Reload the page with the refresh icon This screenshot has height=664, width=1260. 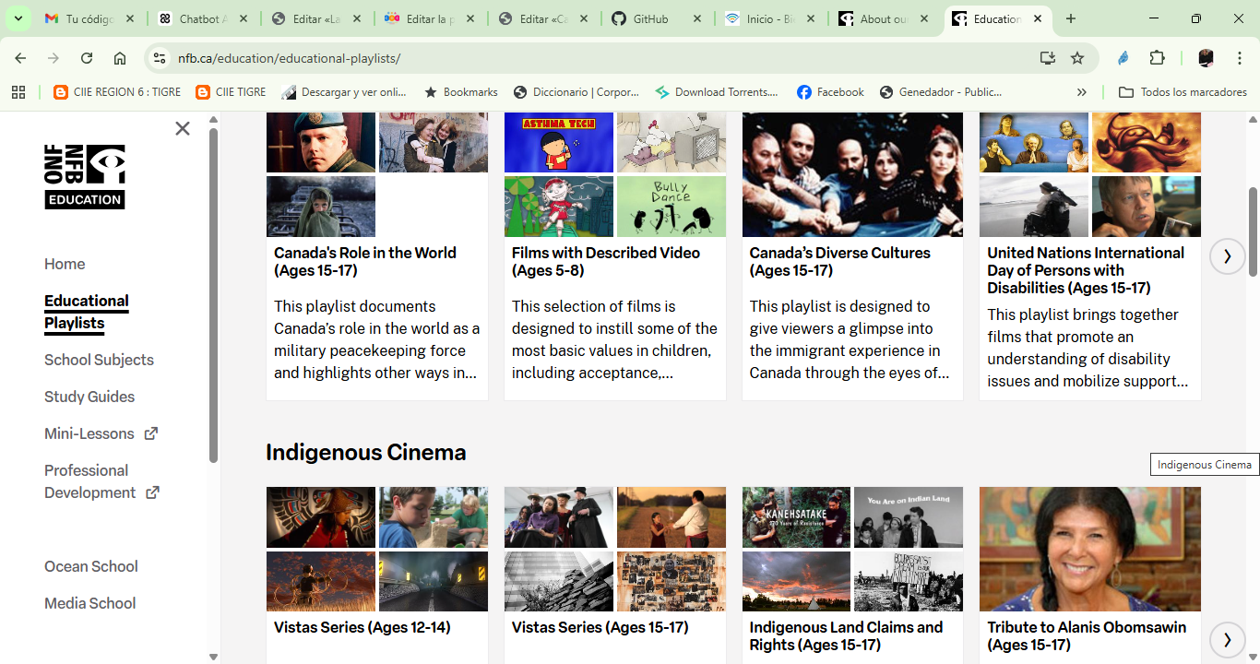86,57
